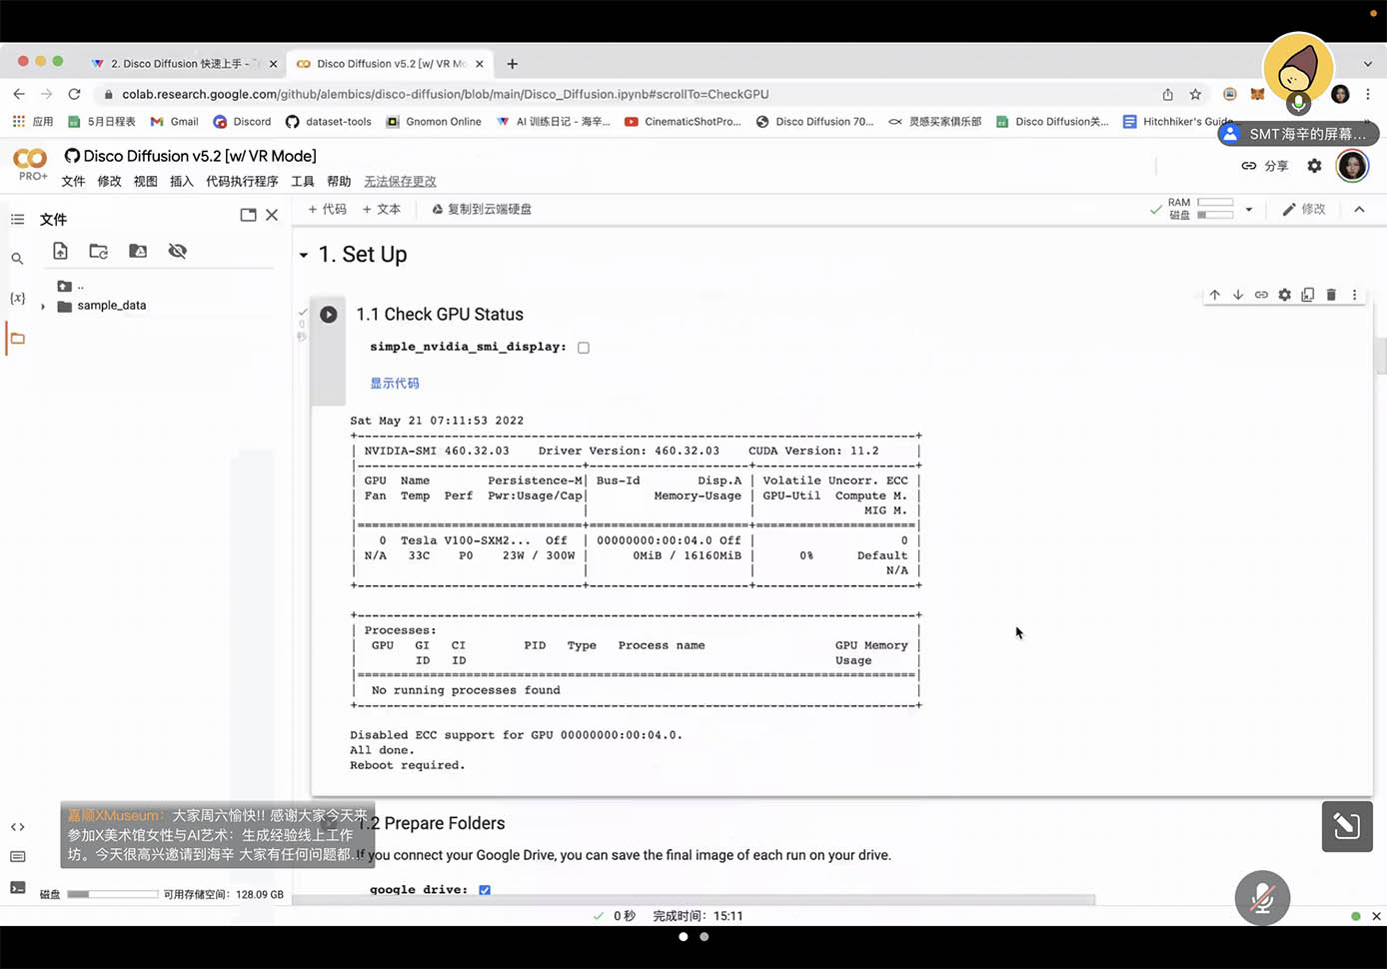Open the command palette icon
The height and width of the screenshot is (969, 1387).
[17, 857]
